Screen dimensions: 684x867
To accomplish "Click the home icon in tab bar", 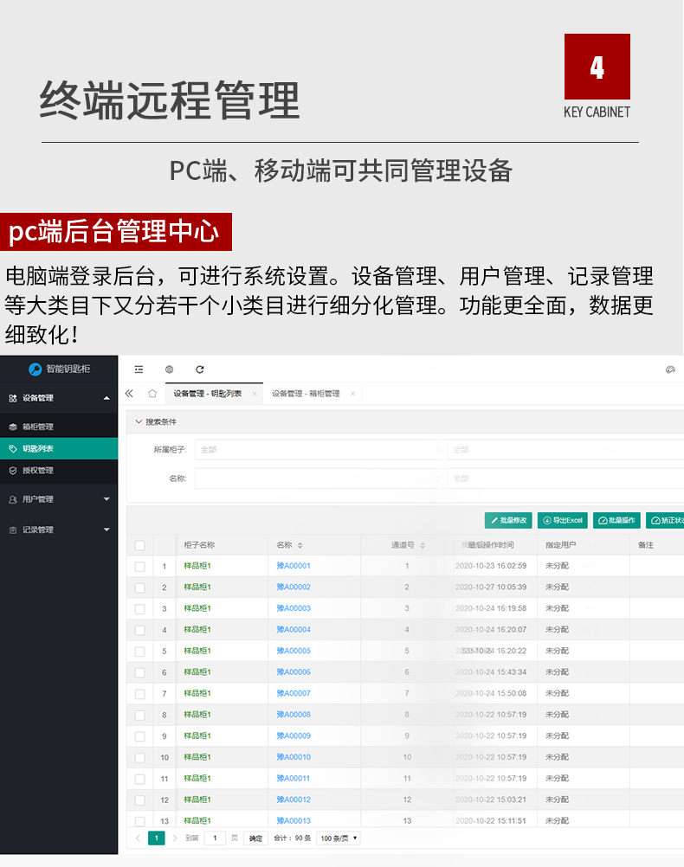I will [152, 394].
